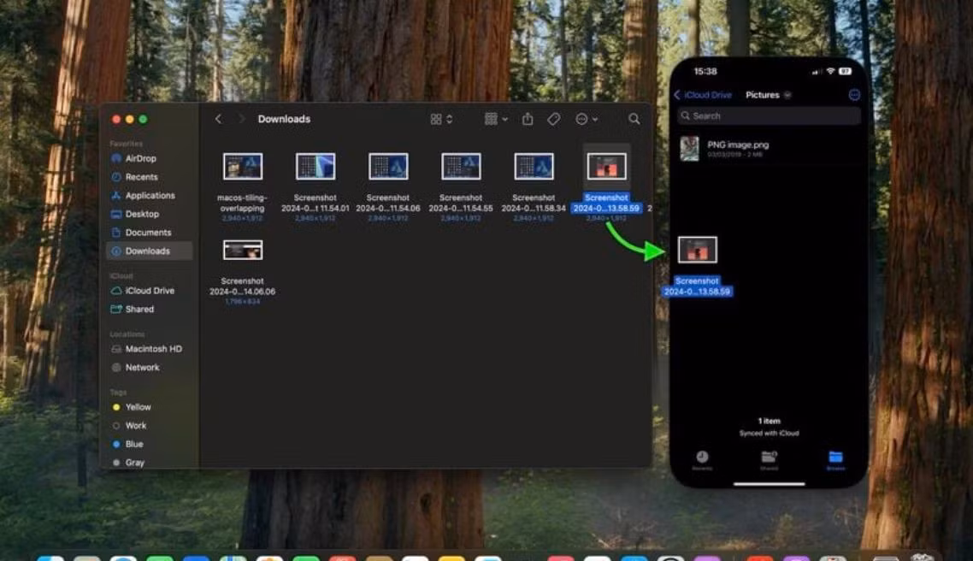Tap the Recents tab on iPhone Files
The height and width of the screenshot is (561, 973).
pyautogui.click(x=702, y=460)
